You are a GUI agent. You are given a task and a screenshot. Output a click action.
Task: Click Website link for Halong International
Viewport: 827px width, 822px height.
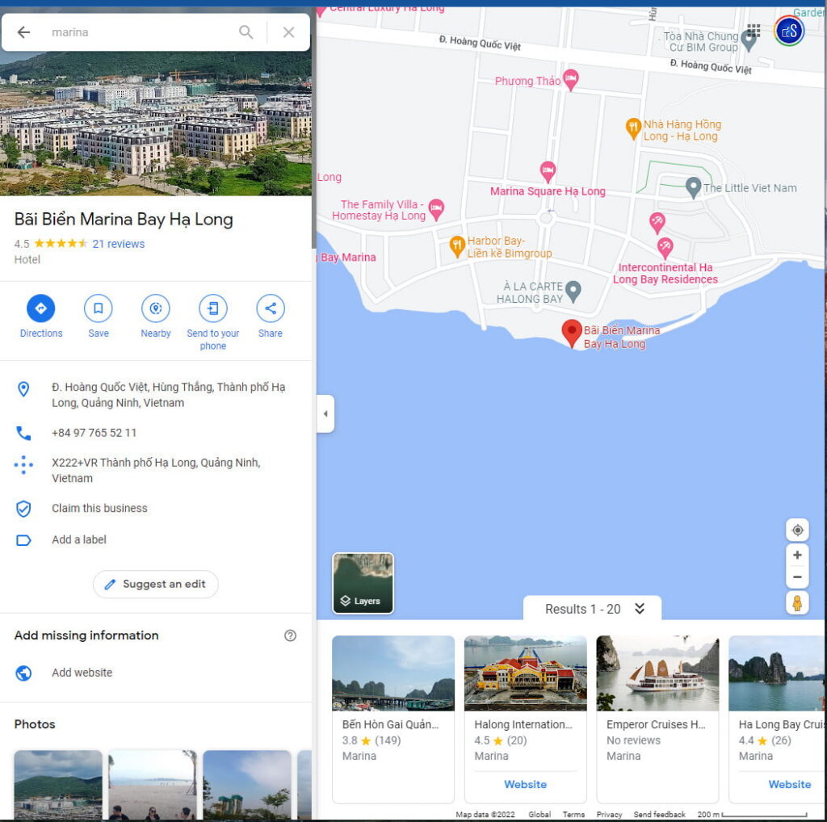525,785
